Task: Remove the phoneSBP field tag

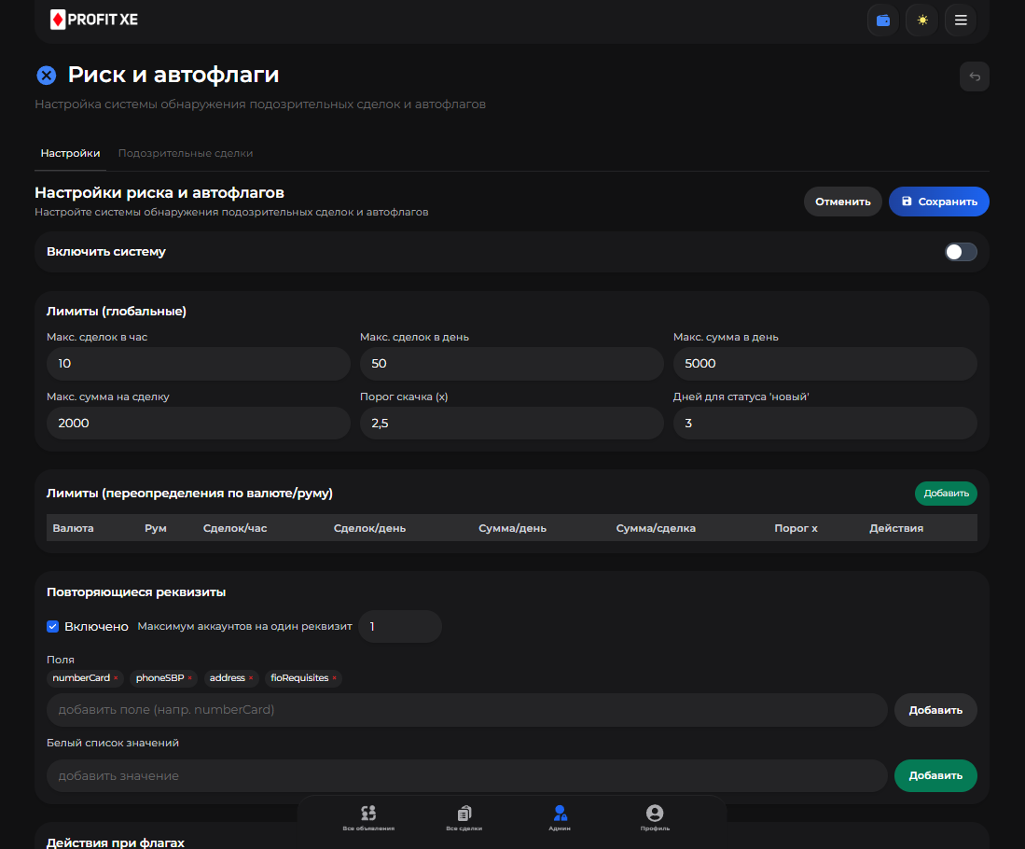Action: [x=190, y=678]
